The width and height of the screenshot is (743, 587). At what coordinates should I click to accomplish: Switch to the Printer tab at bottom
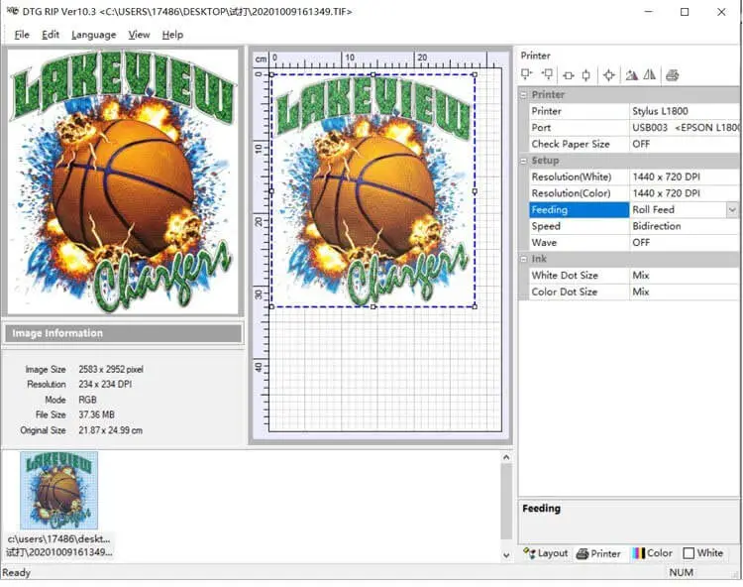[x=598, y=553]
